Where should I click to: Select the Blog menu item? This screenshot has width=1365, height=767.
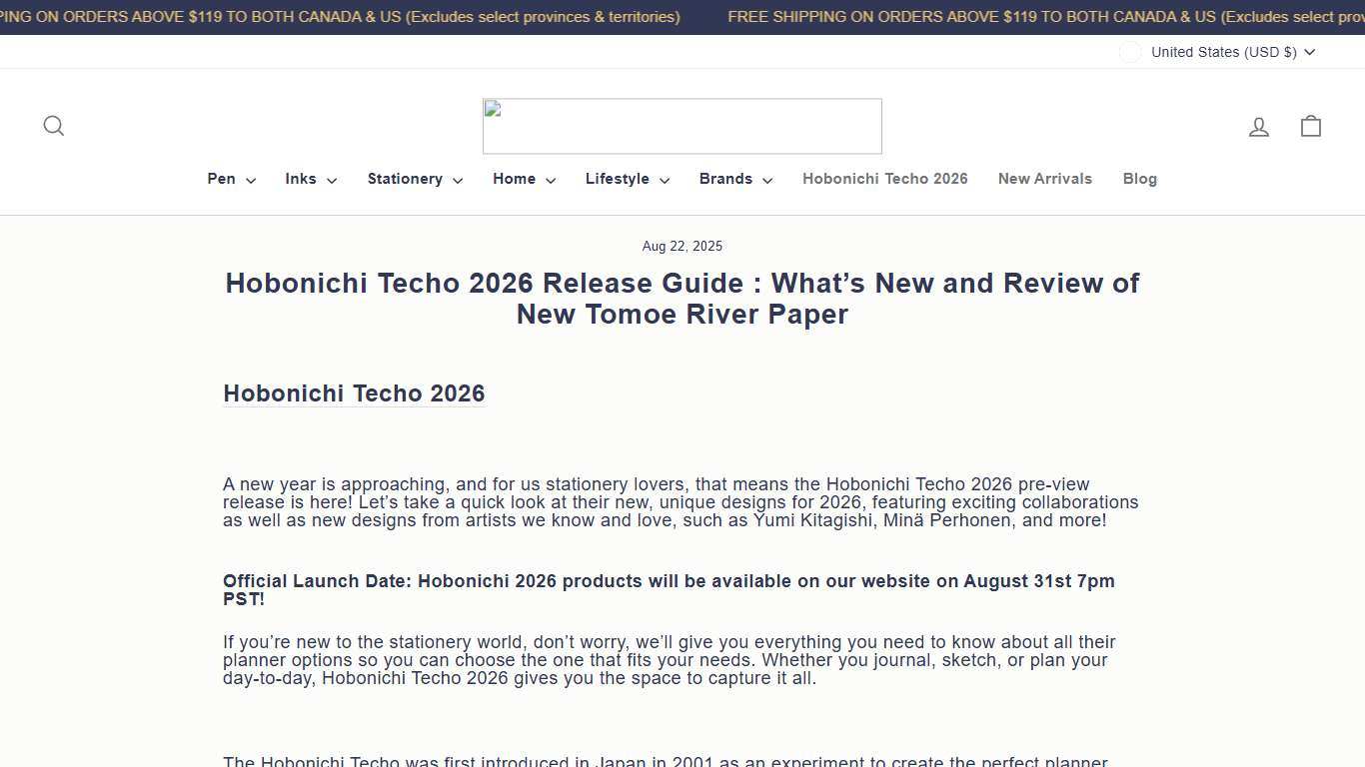pos(1139,179)
